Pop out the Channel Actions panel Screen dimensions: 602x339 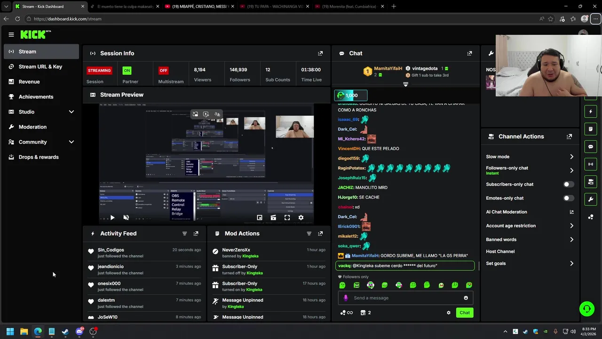pyautogui.click(x=569, y=137)
